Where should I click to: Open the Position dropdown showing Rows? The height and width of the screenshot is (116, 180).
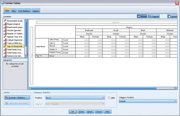point(75,98)
